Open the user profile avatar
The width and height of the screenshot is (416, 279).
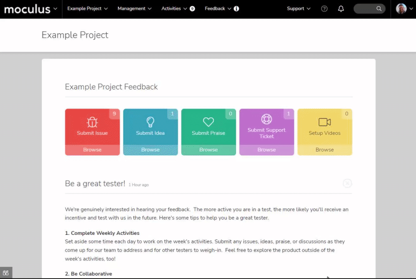401,9
